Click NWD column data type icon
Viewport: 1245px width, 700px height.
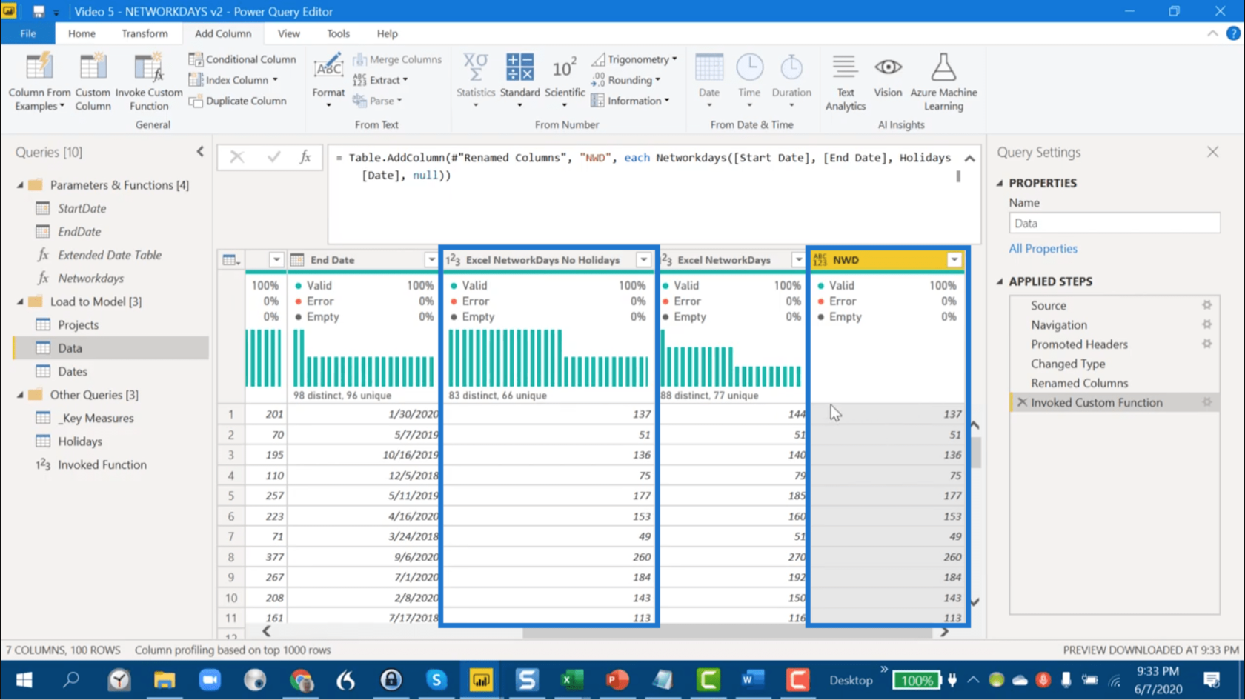[820, 260]
